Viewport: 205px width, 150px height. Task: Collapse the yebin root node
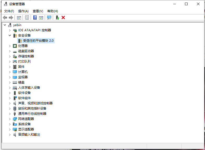point(5,25)
